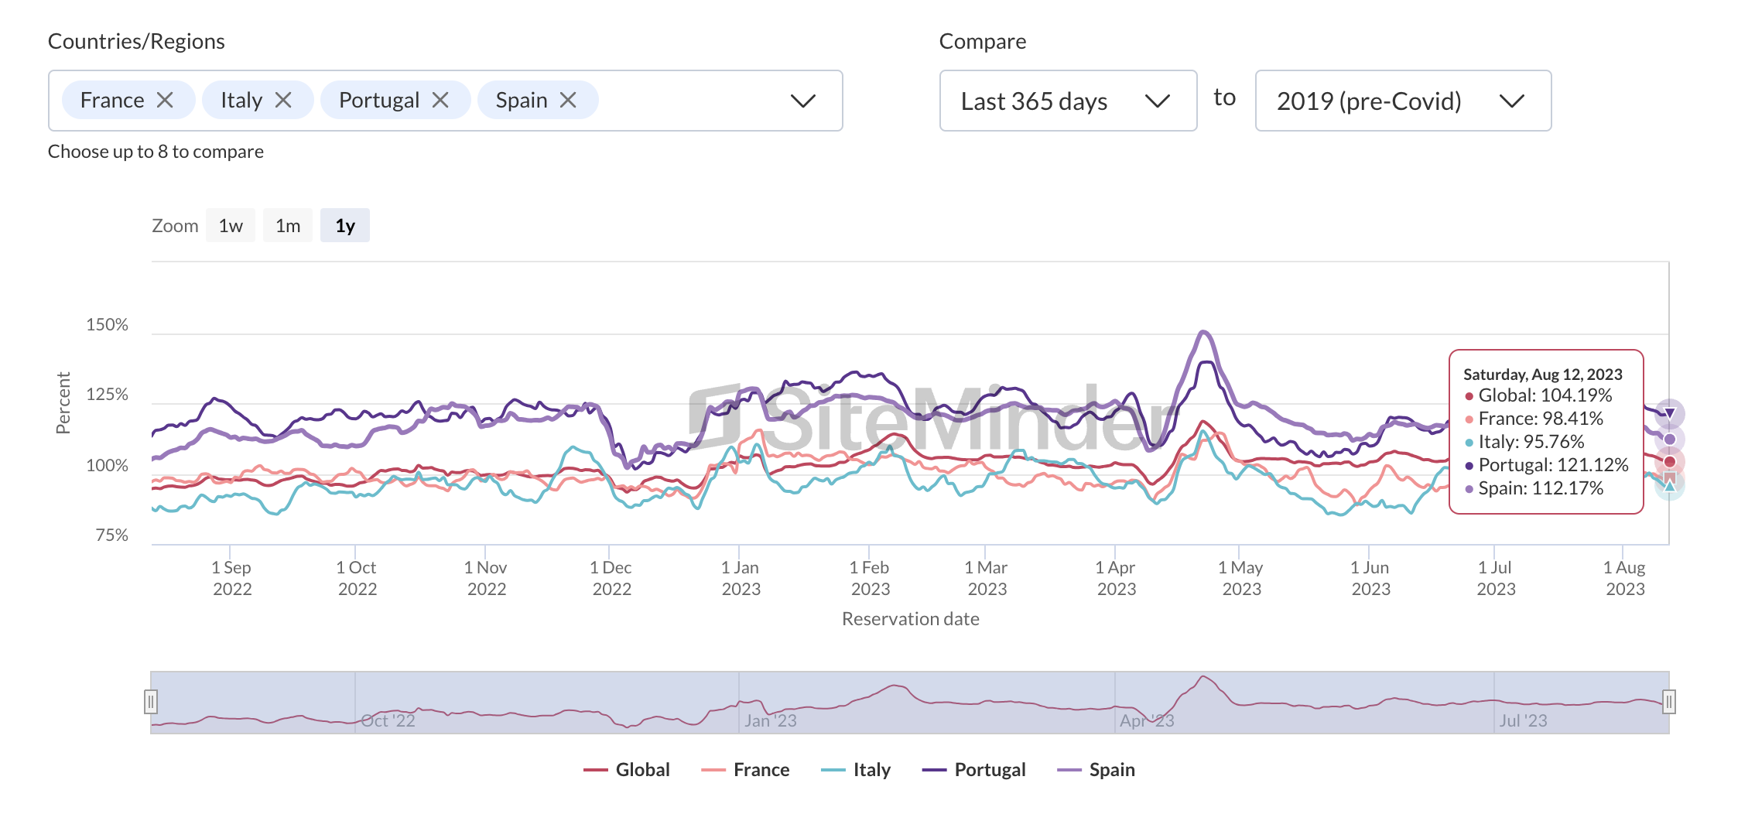Click the navigator area near Apr '23
The image size is (1755, 821).
pos(1147,720)
